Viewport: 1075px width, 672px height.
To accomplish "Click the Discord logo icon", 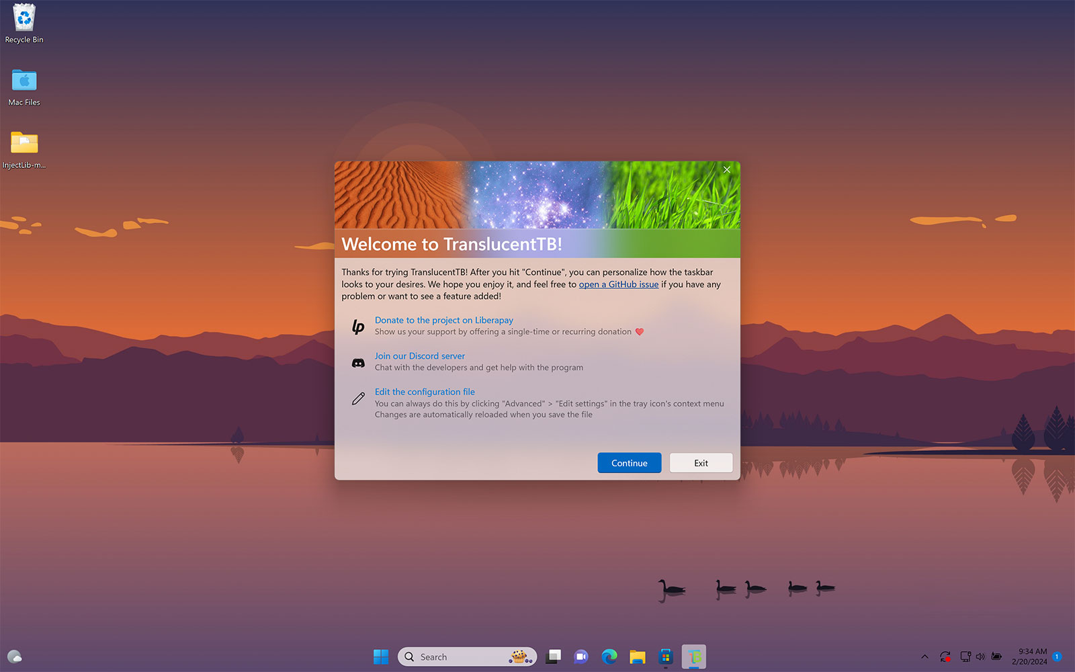I will 358,363.
